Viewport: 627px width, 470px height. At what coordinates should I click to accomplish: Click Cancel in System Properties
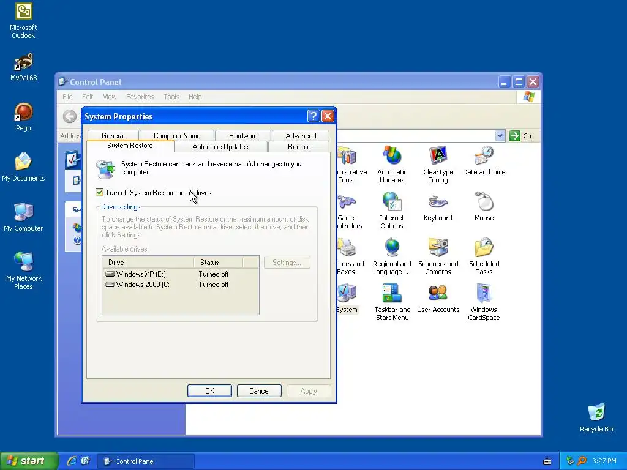259,391
